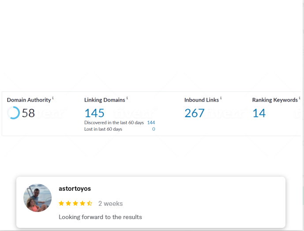Open the 267 inbound links count

tap(195, 113)
